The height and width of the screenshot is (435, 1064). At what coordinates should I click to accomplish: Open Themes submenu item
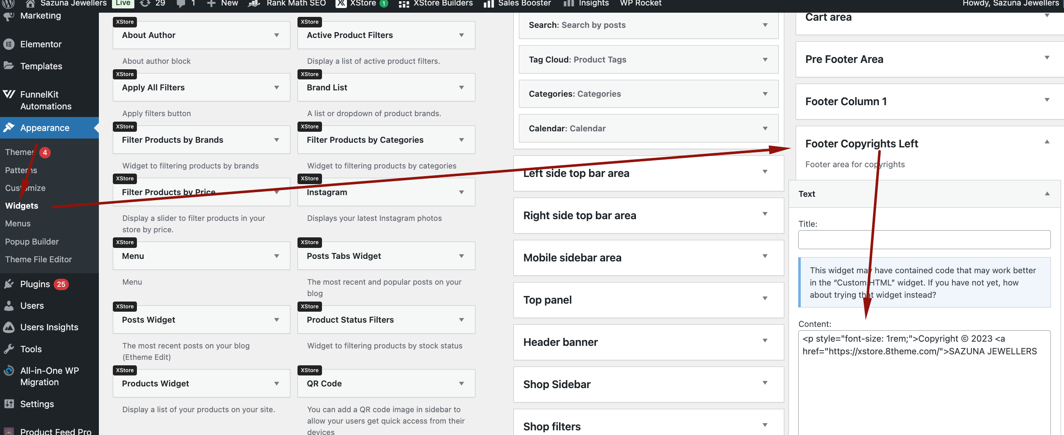pyautogui.click(x=19, y=152)
